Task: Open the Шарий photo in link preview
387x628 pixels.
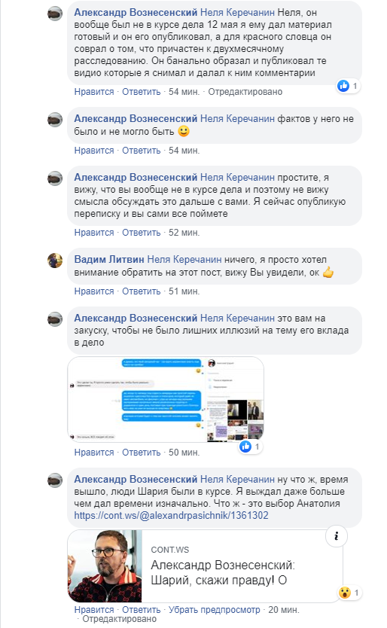Action: tap(105, 566)
